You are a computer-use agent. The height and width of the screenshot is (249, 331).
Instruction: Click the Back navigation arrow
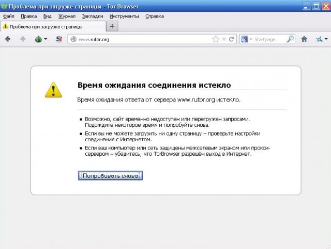[8, 39]
